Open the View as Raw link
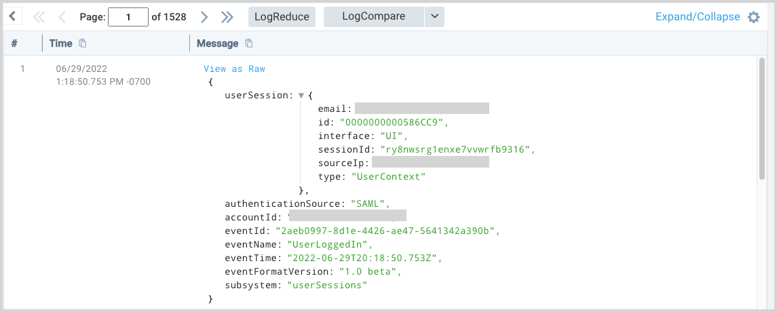 [x=234, y=69]
